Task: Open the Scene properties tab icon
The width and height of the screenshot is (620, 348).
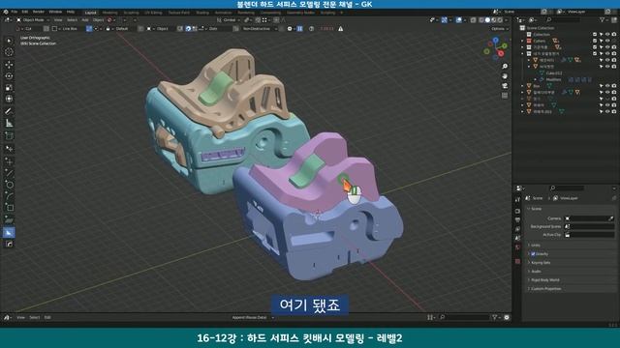Action: 517,238
